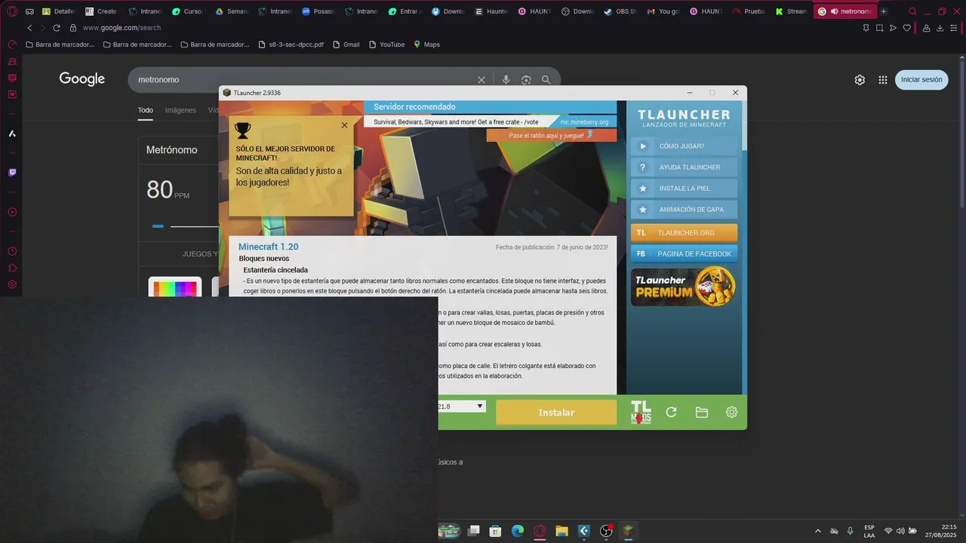The image size is (966, 543).
Task: Open the s6-3-sec-dpcc.pdf bookmark
Action: (x=291, y=44)
